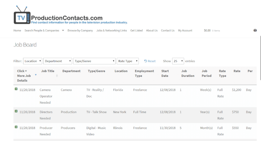The width and height of the screenshot is (261, 141).
Task: Sort table by Job Period header
Action: click(x=207, y=73)
